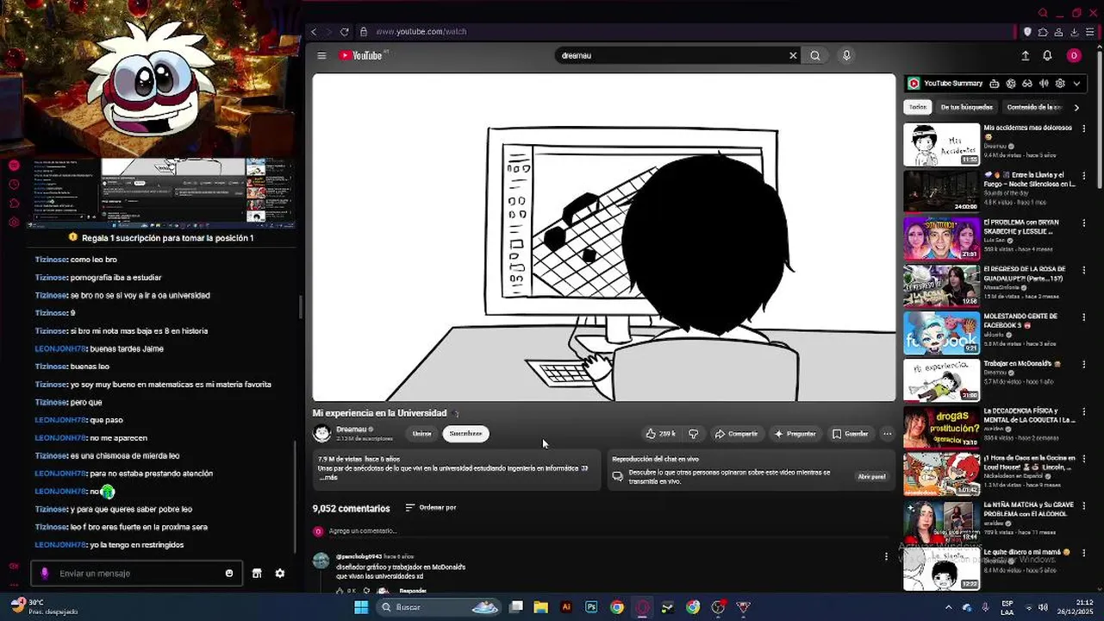Open Photoshop from the taskbar
Image resolution: width=1104 pixels, height=621 pixels.
591,607
